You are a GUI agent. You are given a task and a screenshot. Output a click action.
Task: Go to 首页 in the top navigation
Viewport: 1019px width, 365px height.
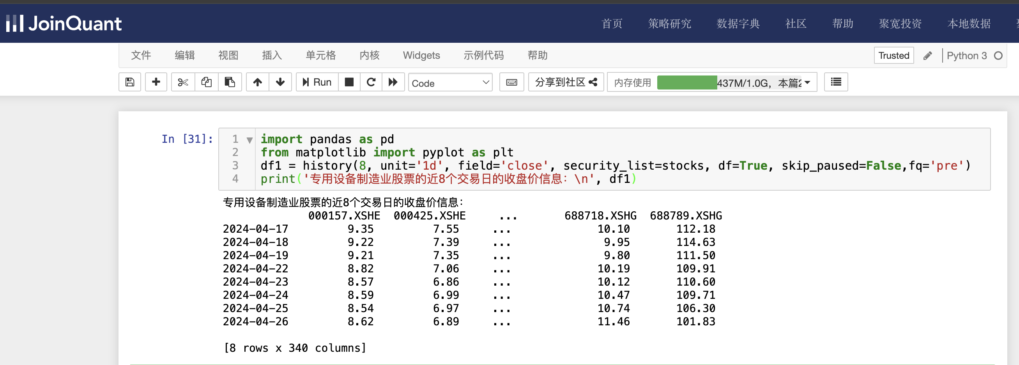click(x=612, y=24)
